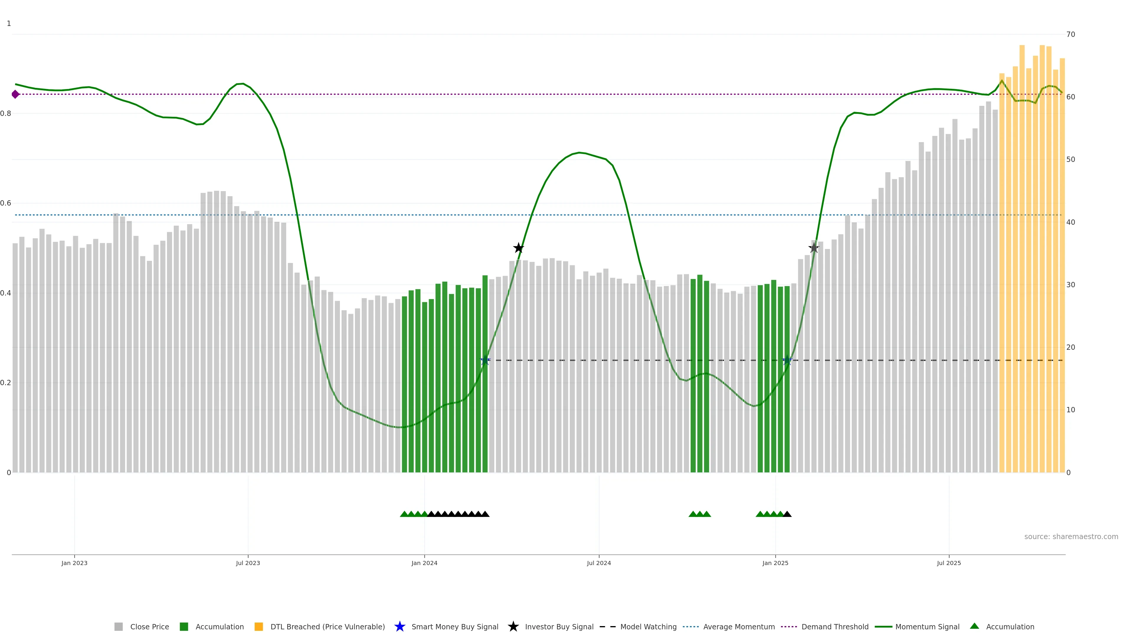Click the purple diamond Demand Threshold marker

pos(15,94)
